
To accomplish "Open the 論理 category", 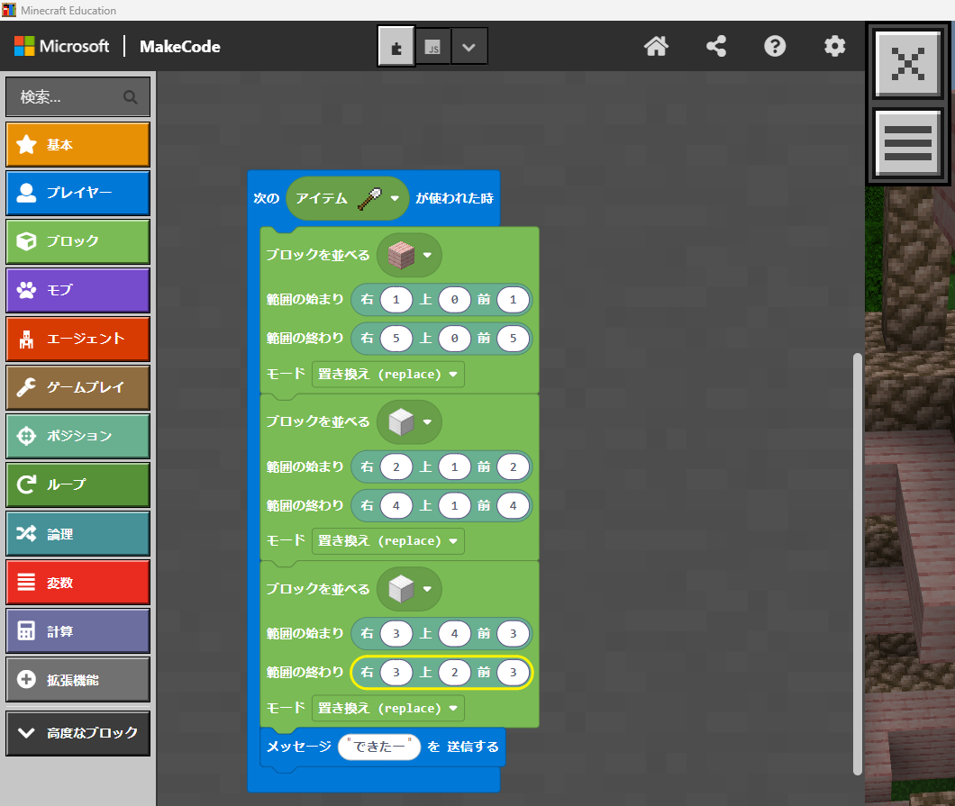I will pos(78,534).
